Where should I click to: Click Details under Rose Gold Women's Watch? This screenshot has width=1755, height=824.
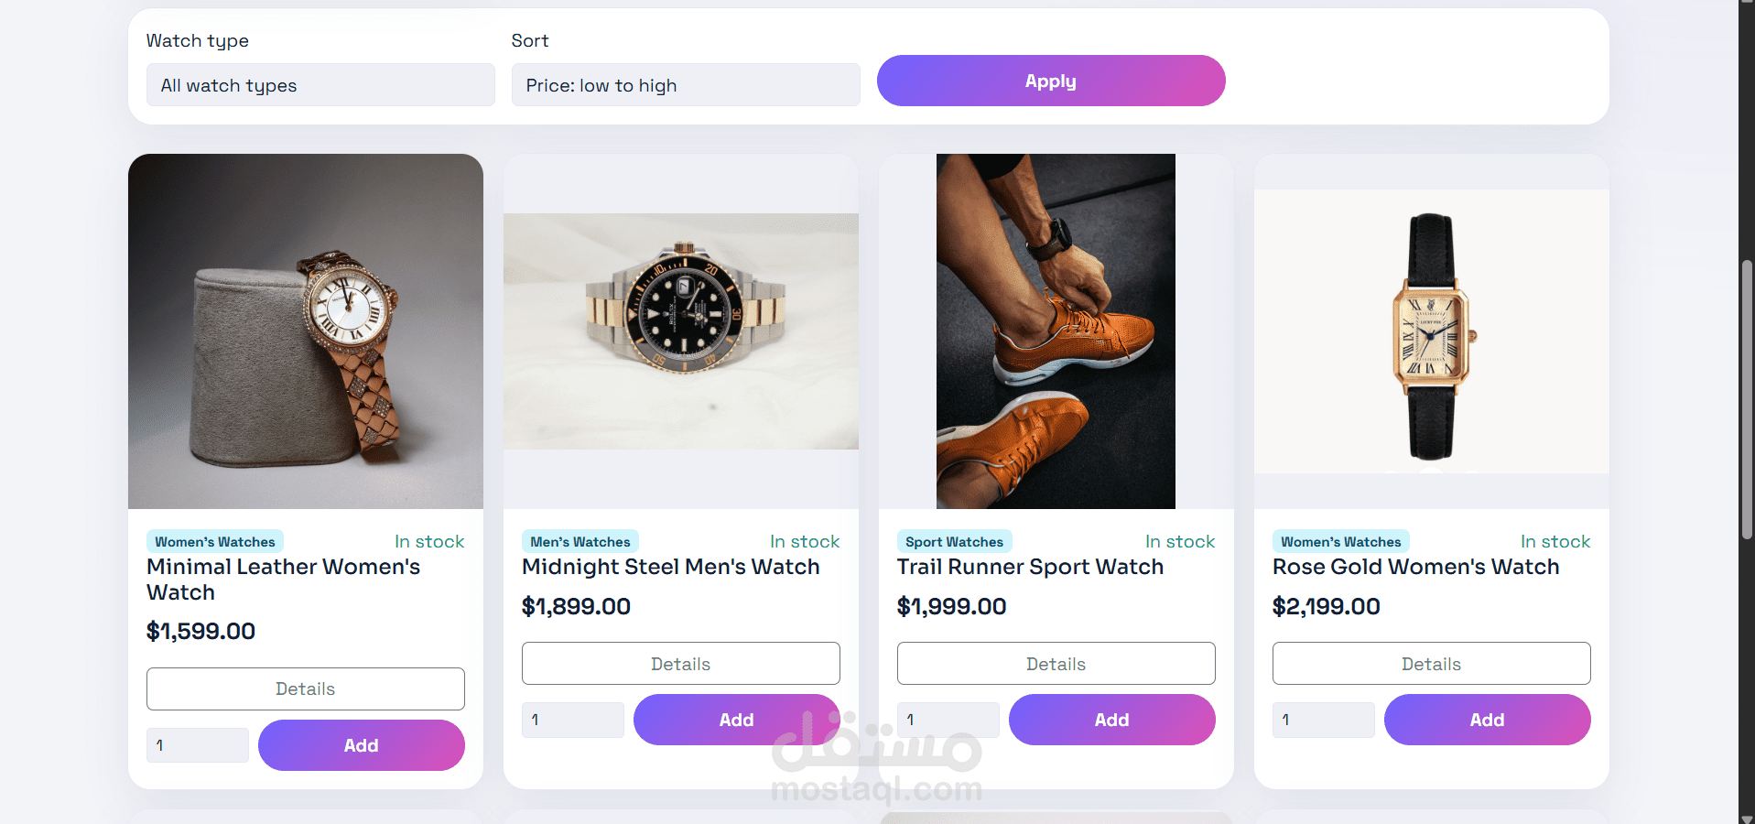1431,664
